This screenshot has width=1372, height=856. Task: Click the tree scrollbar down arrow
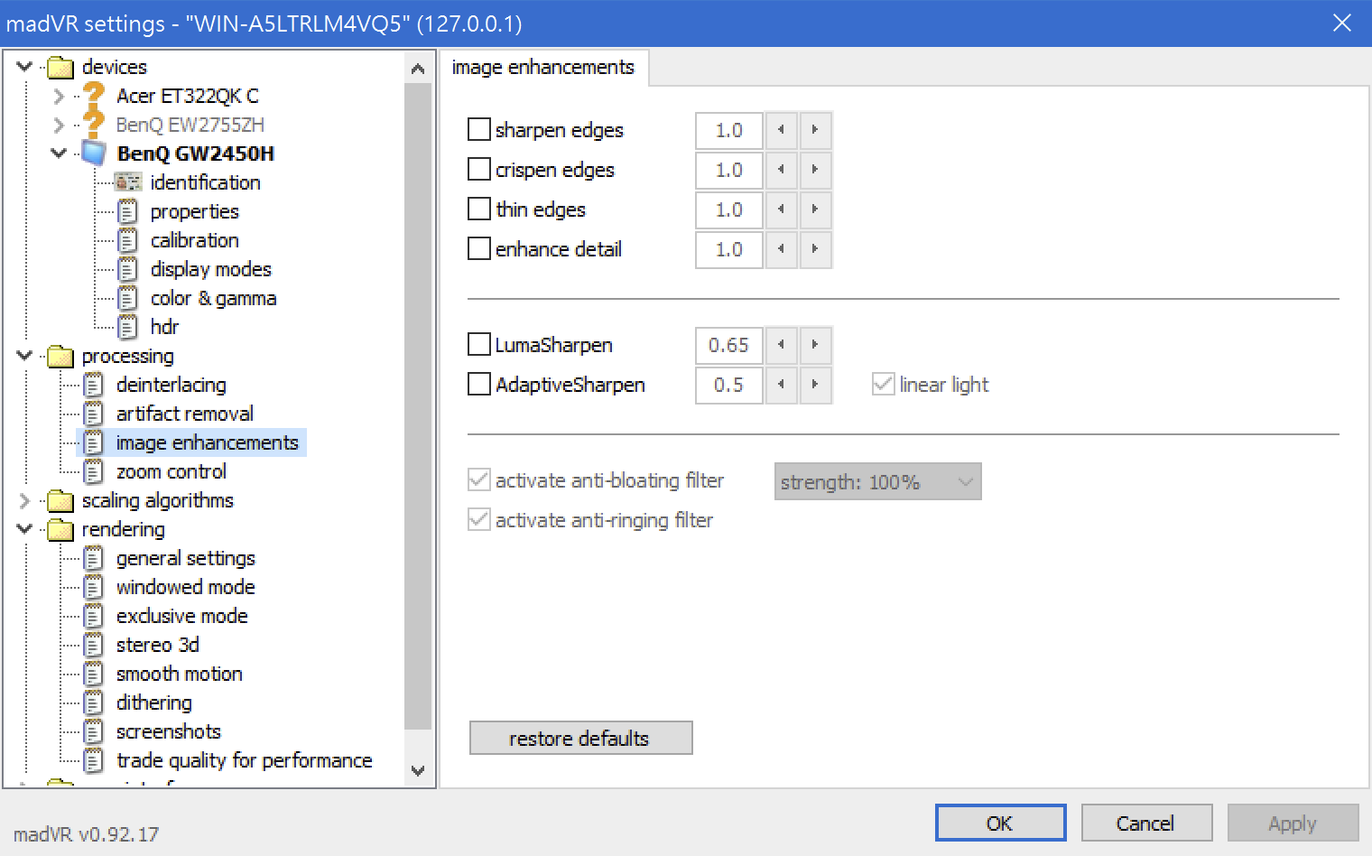[x=418, y=770]
